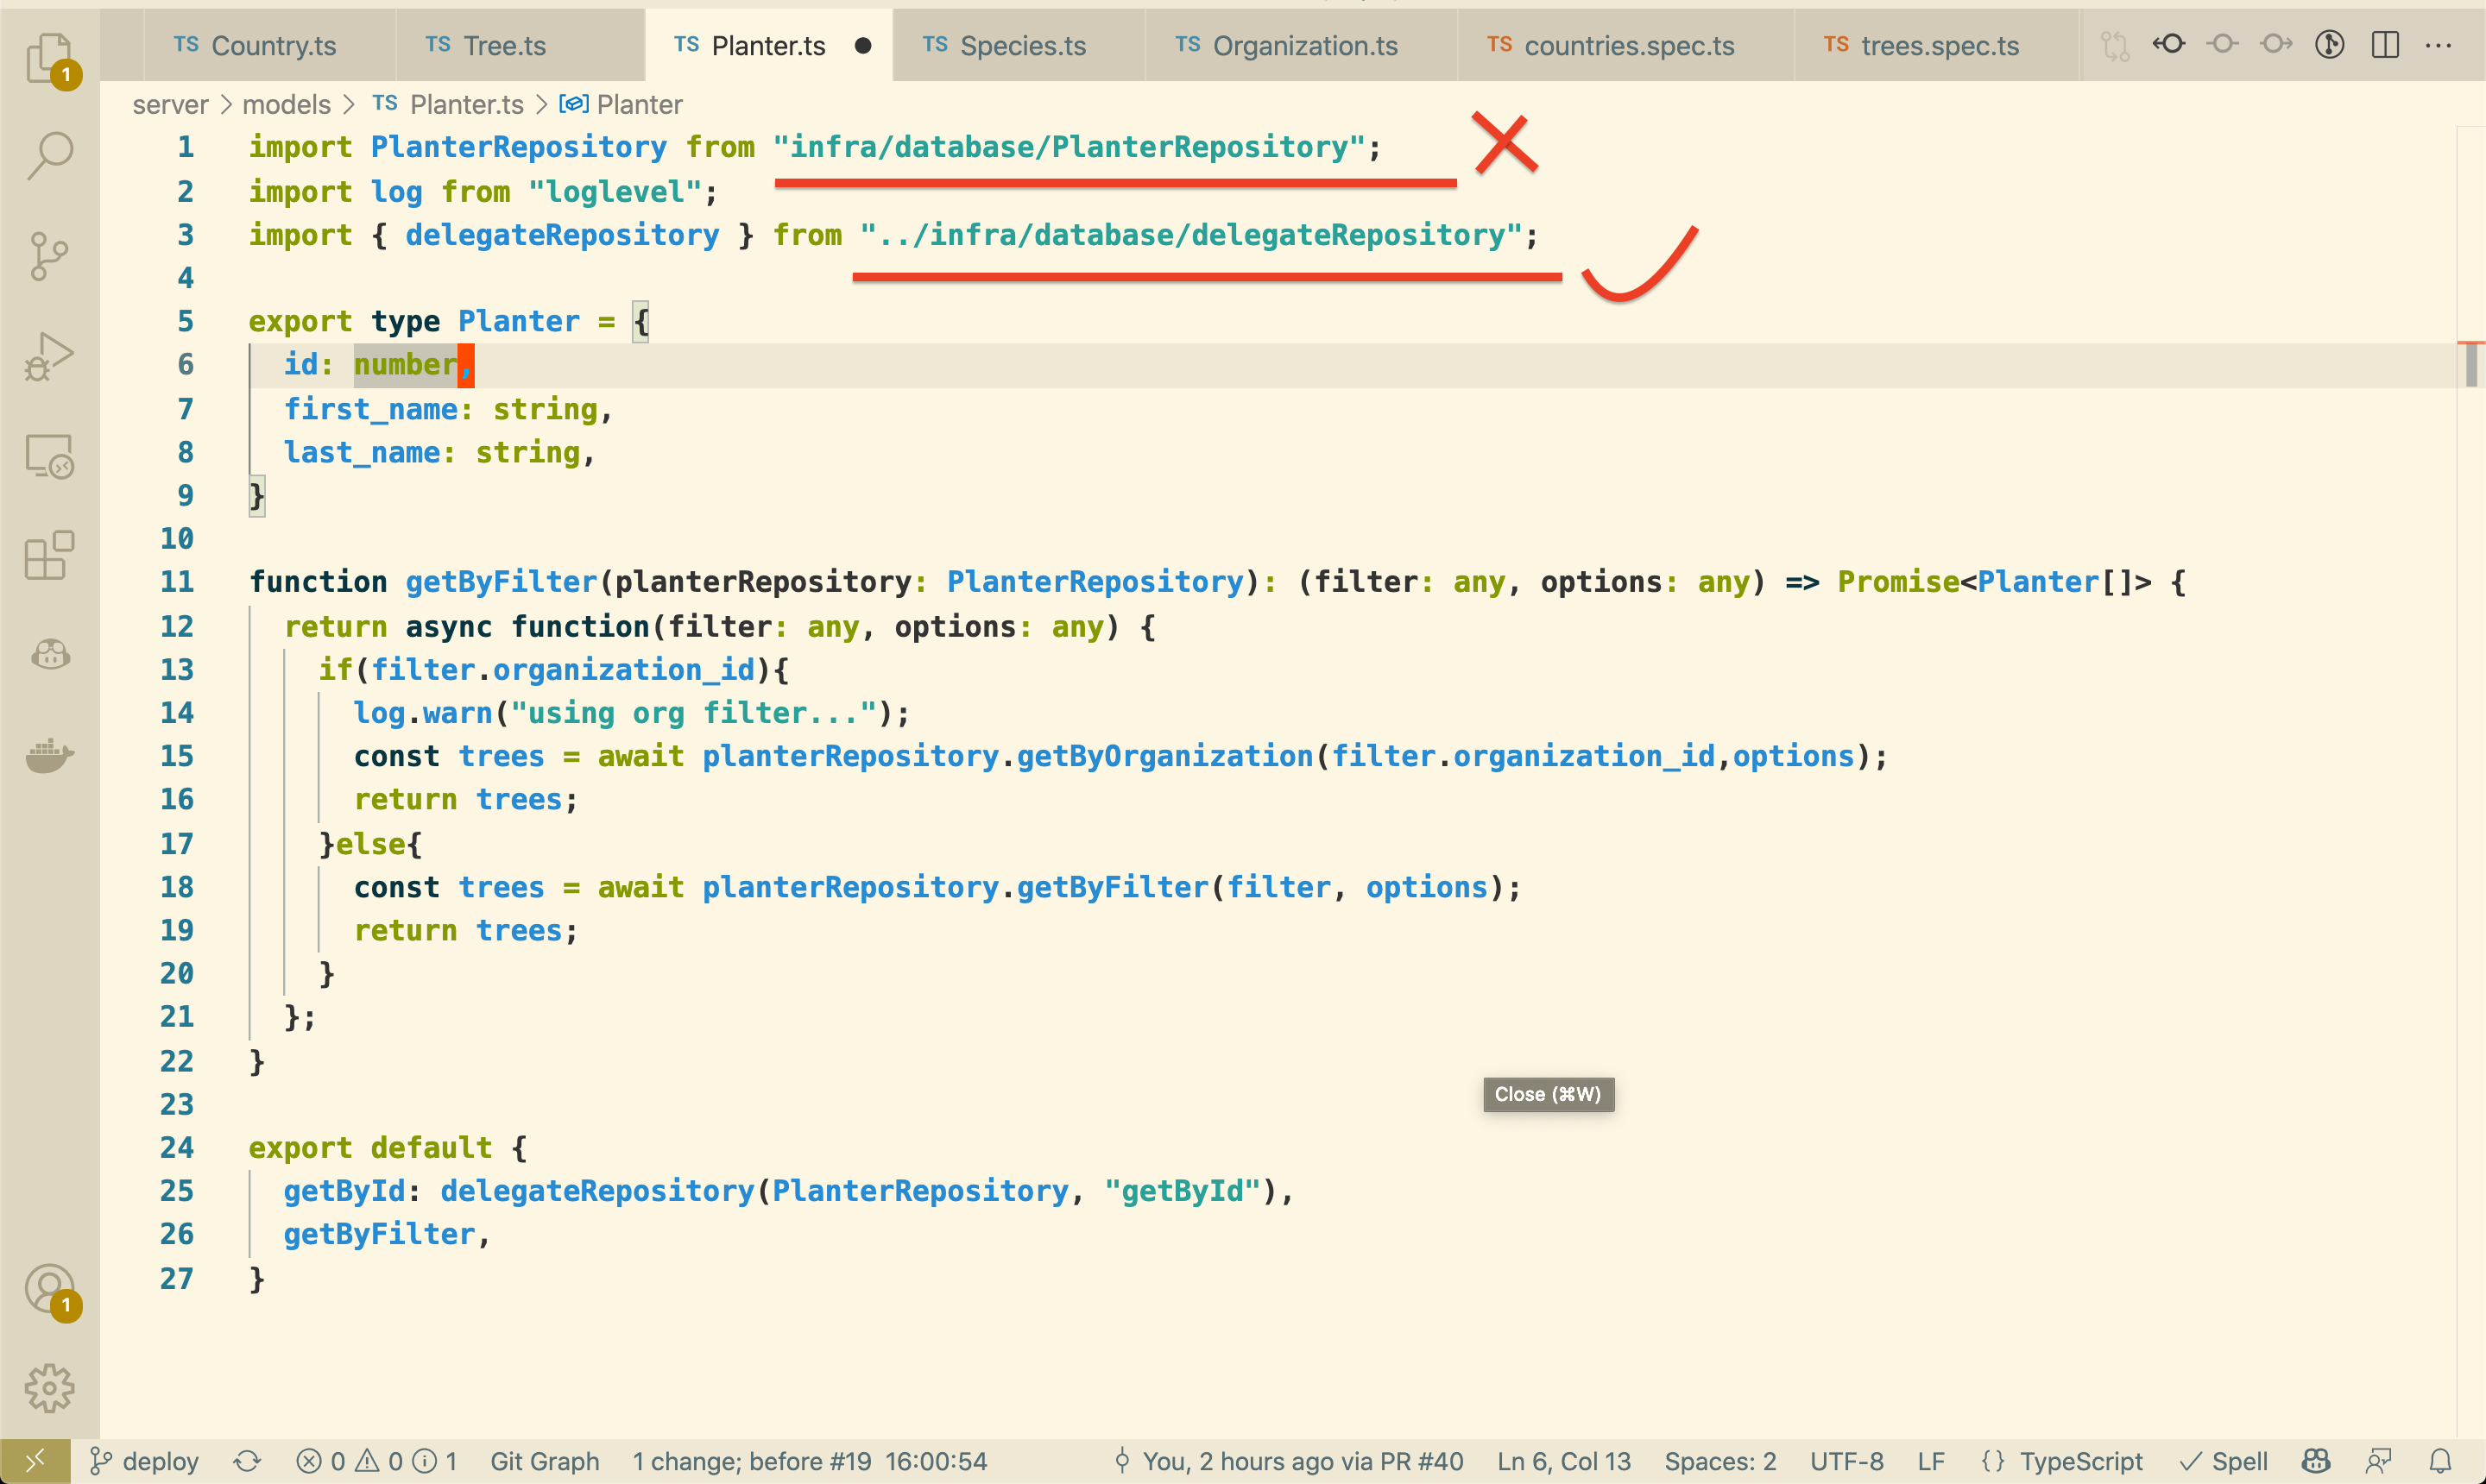Click the Ln 6, Col 13 position indicator

pos(1563,1461)
